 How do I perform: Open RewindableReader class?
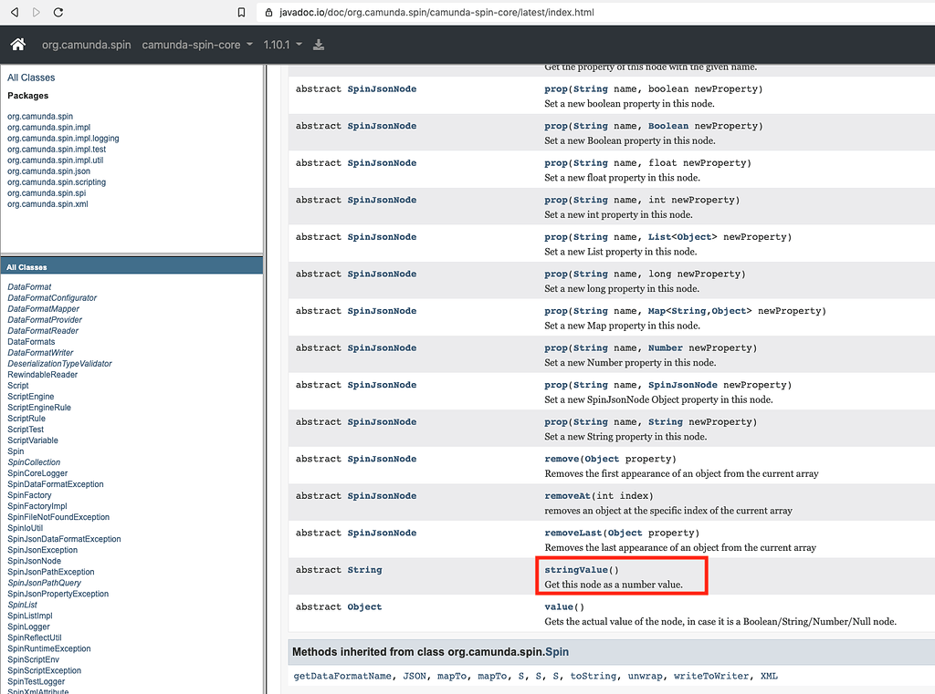click(x=42, y=374)
